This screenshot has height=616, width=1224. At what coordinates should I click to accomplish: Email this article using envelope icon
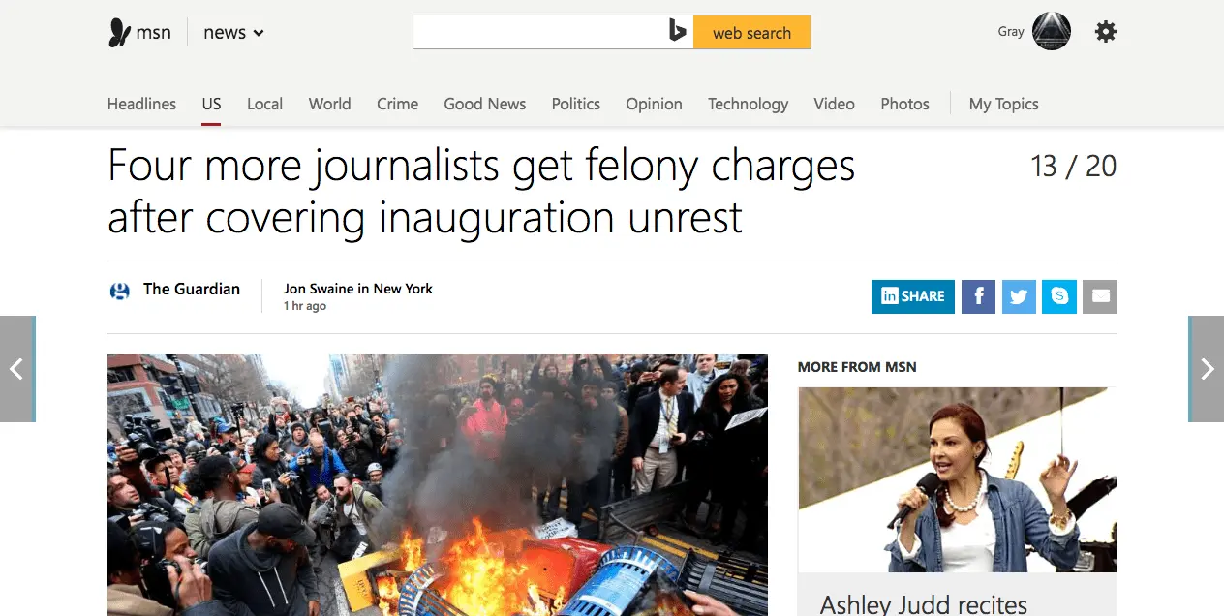(1100, 296)
